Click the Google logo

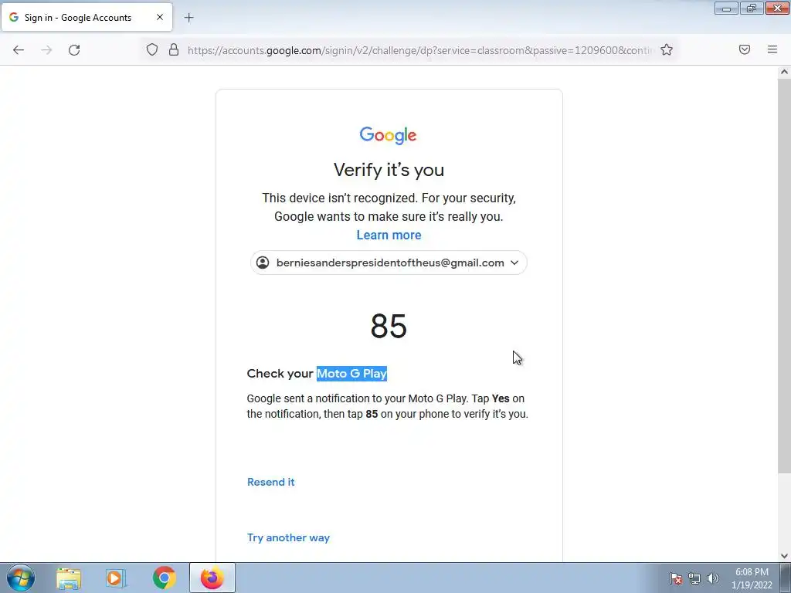click(388, 135)
